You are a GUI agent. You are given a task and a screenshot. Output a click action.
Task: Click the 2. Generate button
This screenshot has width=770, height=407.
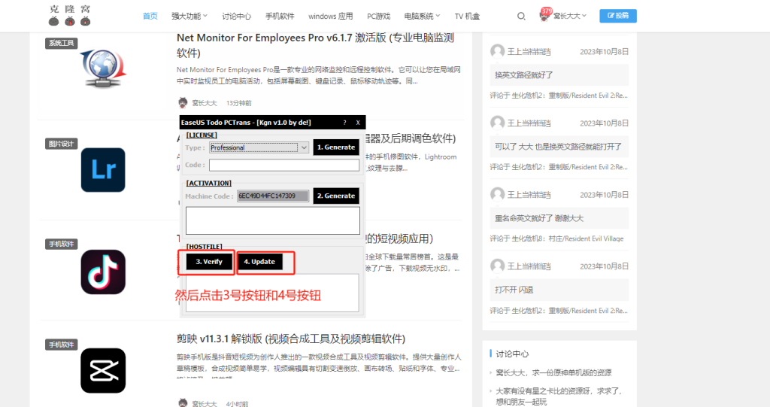click(x=336, y=196)
